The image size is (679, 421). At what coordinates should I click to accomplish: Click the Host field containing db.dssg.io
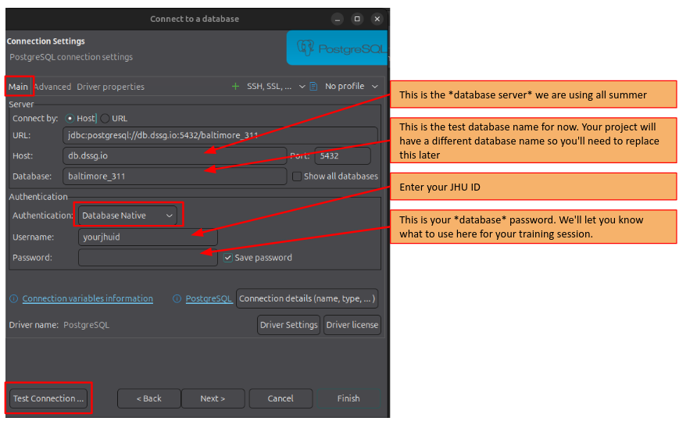(174, 155)
